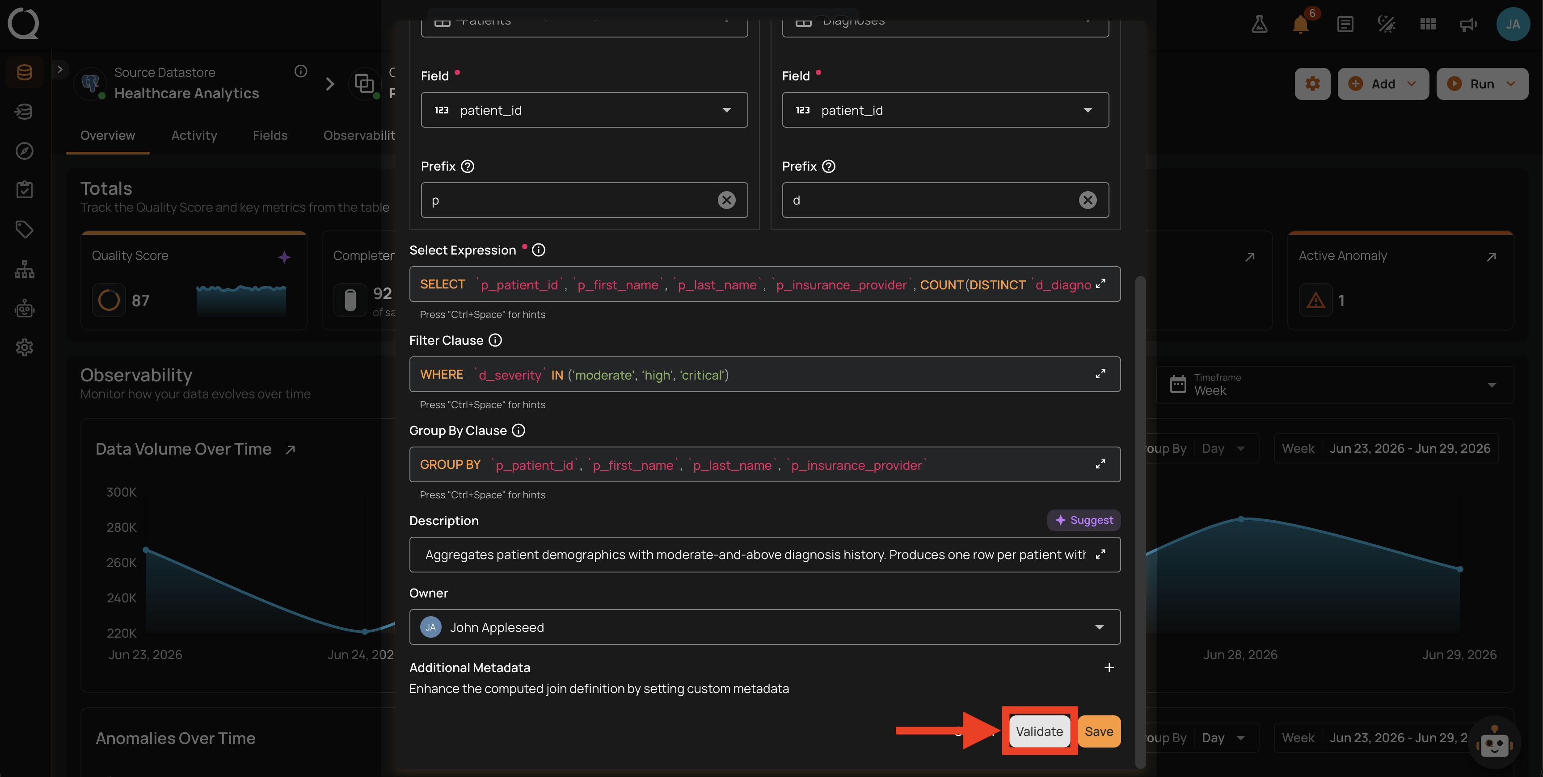Switch to the Observability tab
1543x777 pixels.
pos(359,135)
